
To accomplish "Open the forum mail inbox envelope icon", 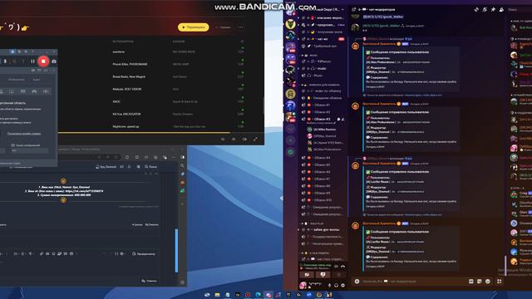I will tap(122, 167).
